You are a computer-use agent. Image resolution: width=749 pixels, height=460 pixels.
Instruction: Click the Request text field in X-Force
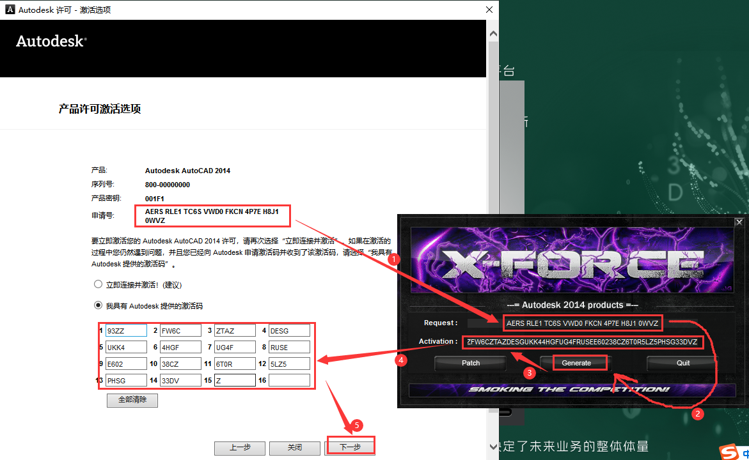tap(582, 323)
